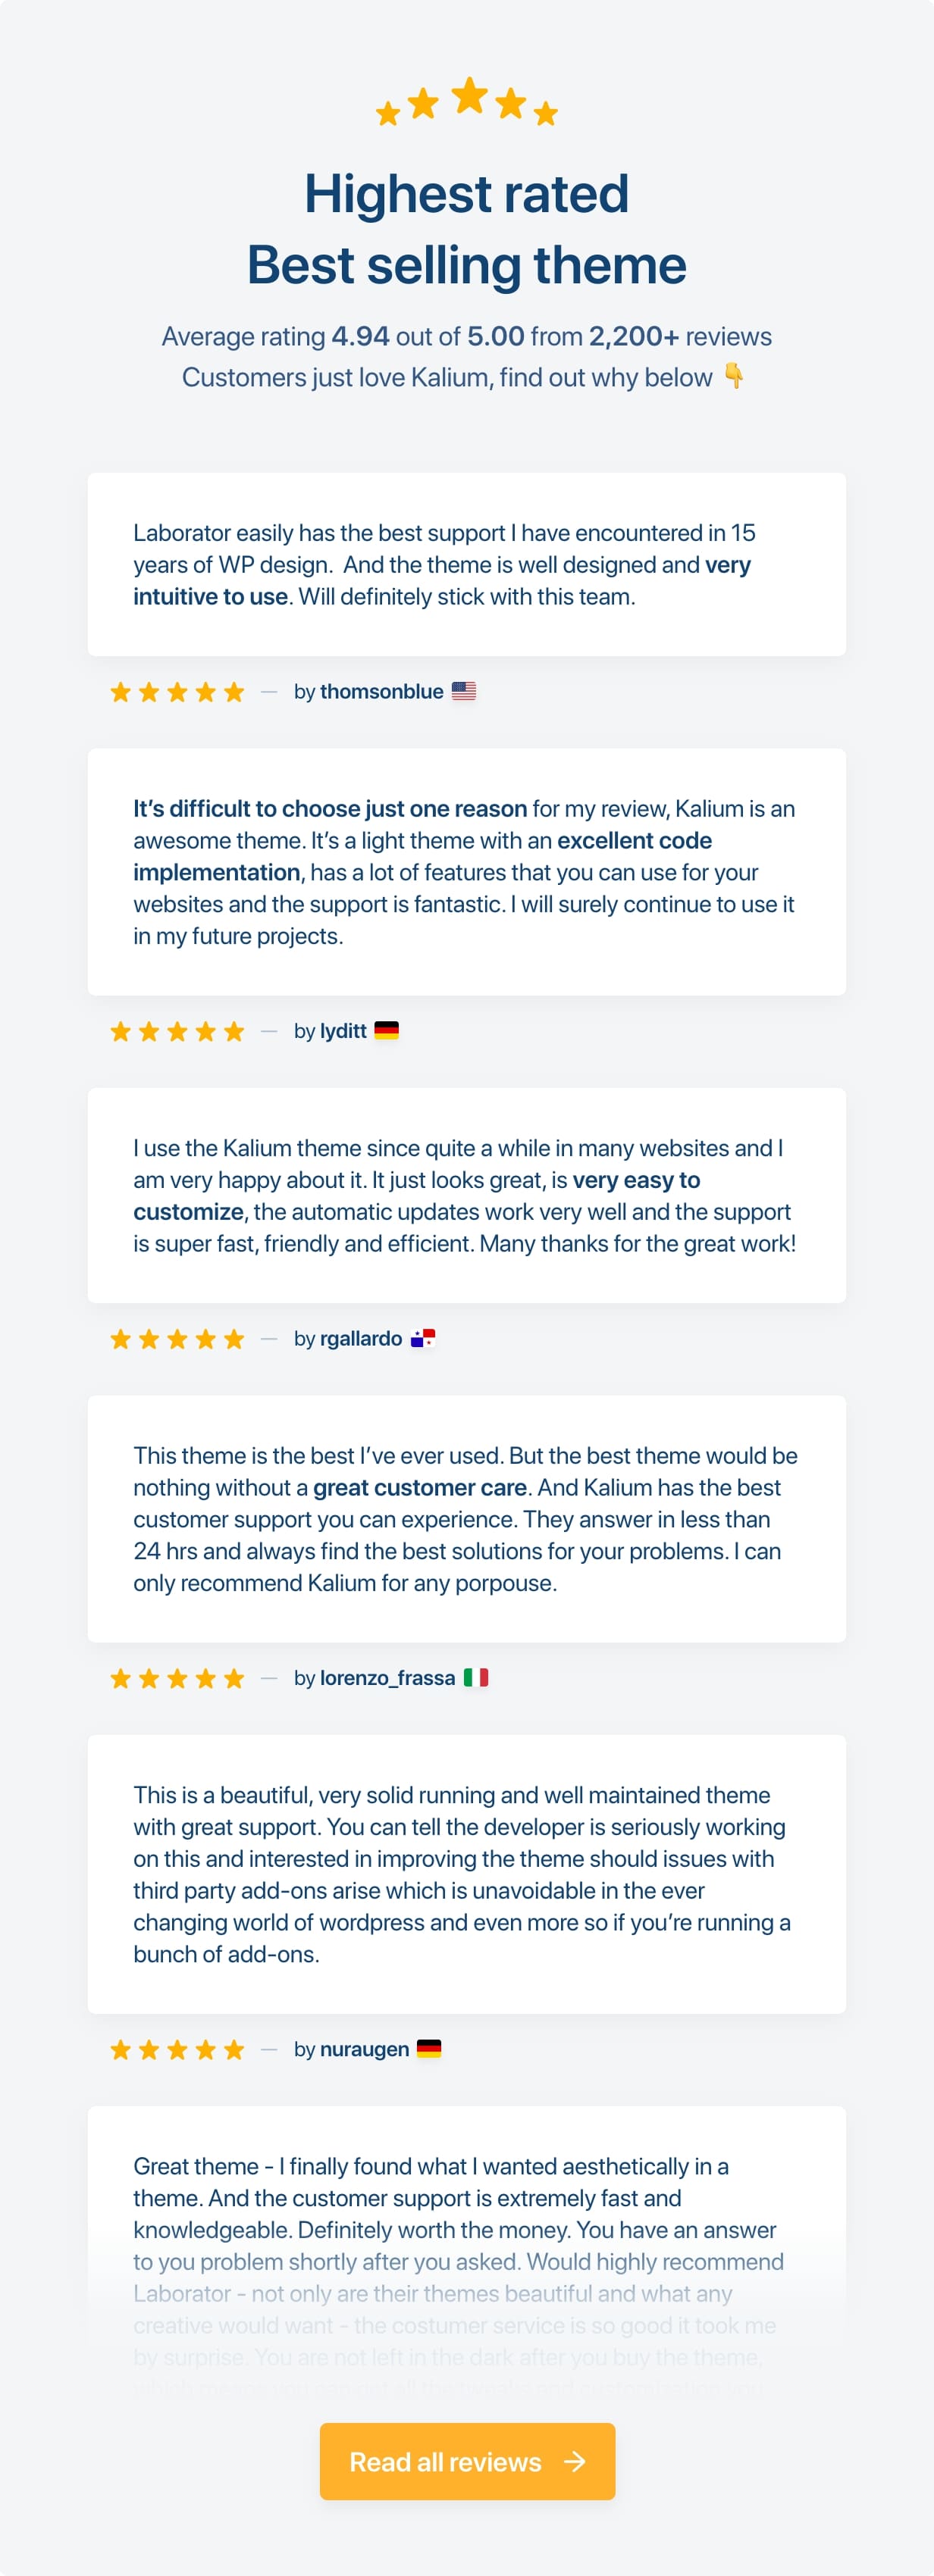934x2576 pixels.
Task: Select the rgallardo reviewer name
Action: [360, 1339]
